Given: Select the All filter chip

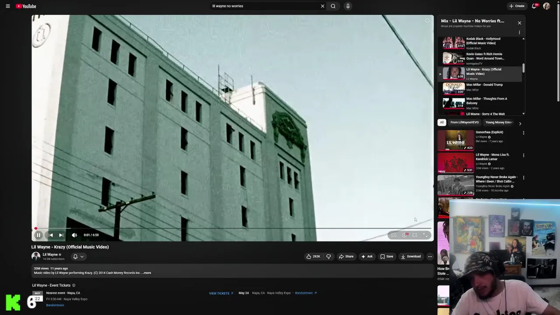Looking at the screenshot, I should coord(442,122).
